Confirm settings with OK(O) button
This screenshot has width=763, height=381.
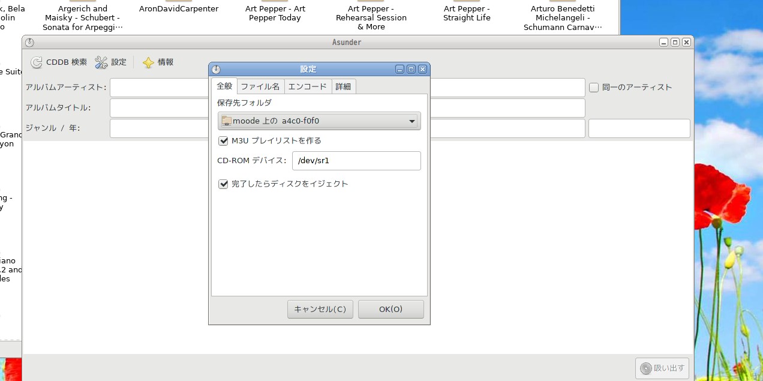[x=390, y=309]
